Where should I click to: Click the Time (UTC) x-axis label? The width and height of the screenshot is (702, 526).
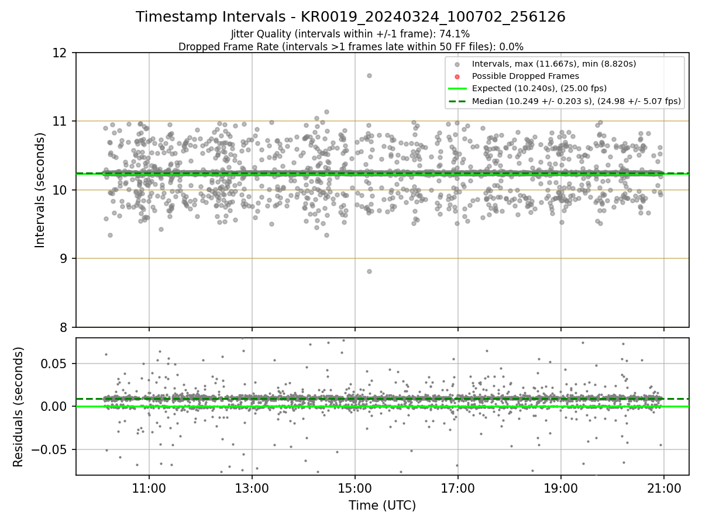click(x=382, y=506)
